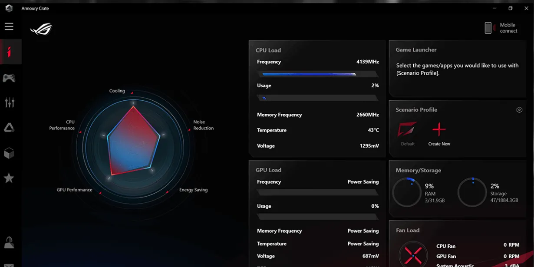Click the CPU Frequency progress bar

[x=317, y=74]
